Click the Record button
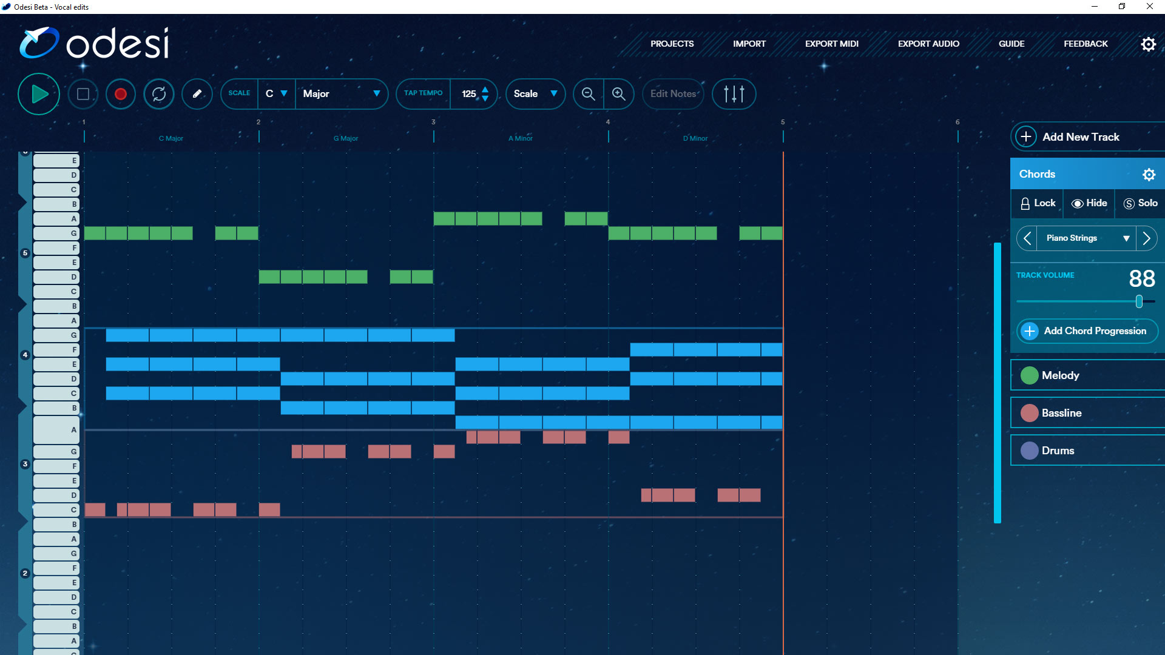Screen dimensions: 1165x655 click(120, 94)
